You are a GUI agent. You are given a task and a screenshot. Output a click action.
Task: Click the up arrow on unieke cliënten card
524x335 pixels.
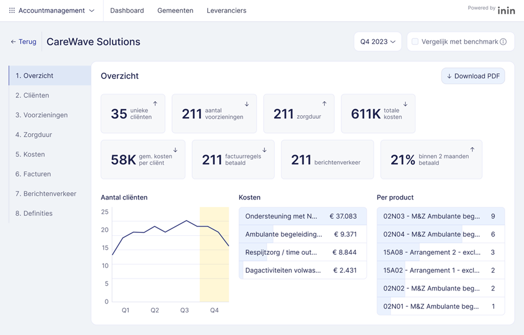[155, 104]
